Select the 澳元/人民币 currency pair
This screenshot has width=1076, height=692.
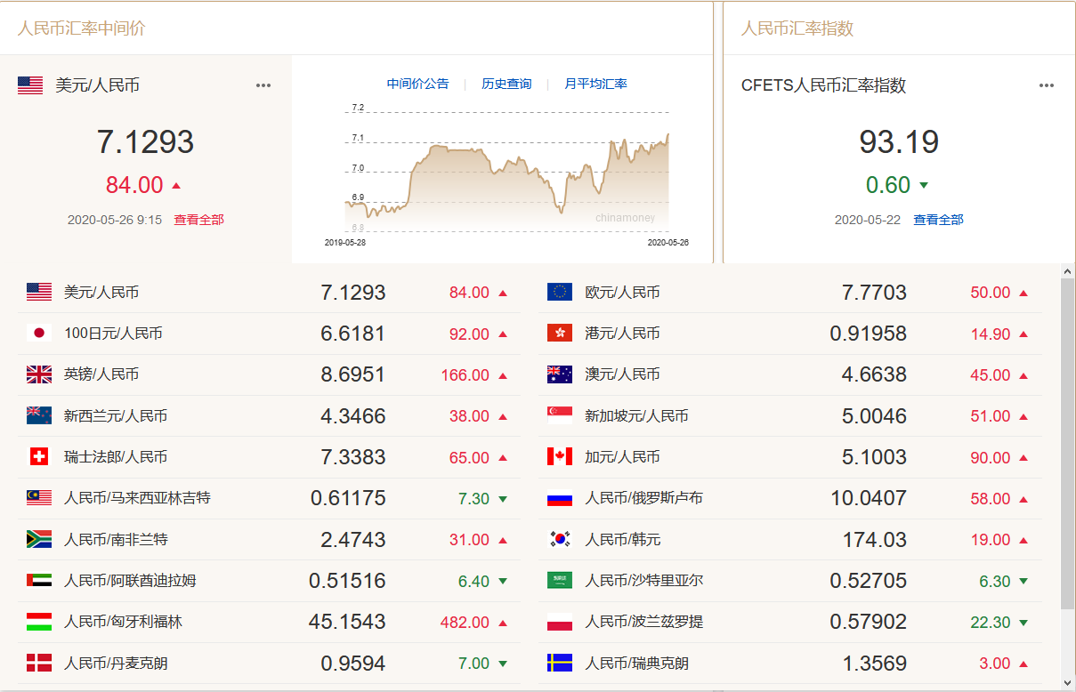[622, 374]
